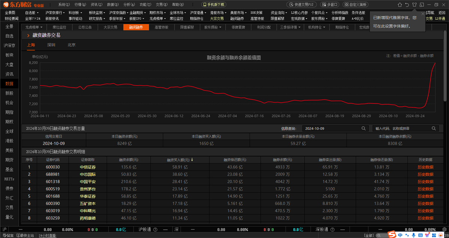Screen dimensions: 449x238
Task: Click the 手机版下载 button
Action: 214,4
